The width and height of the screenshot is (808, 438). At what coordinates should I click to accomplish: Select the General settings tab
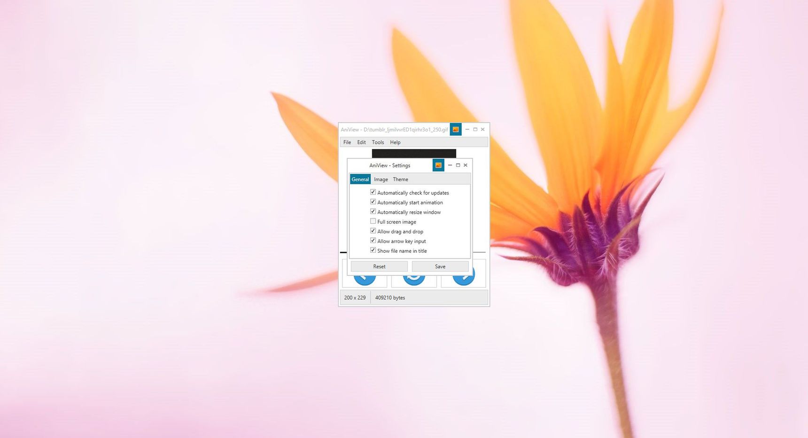(x=360, y=179)
